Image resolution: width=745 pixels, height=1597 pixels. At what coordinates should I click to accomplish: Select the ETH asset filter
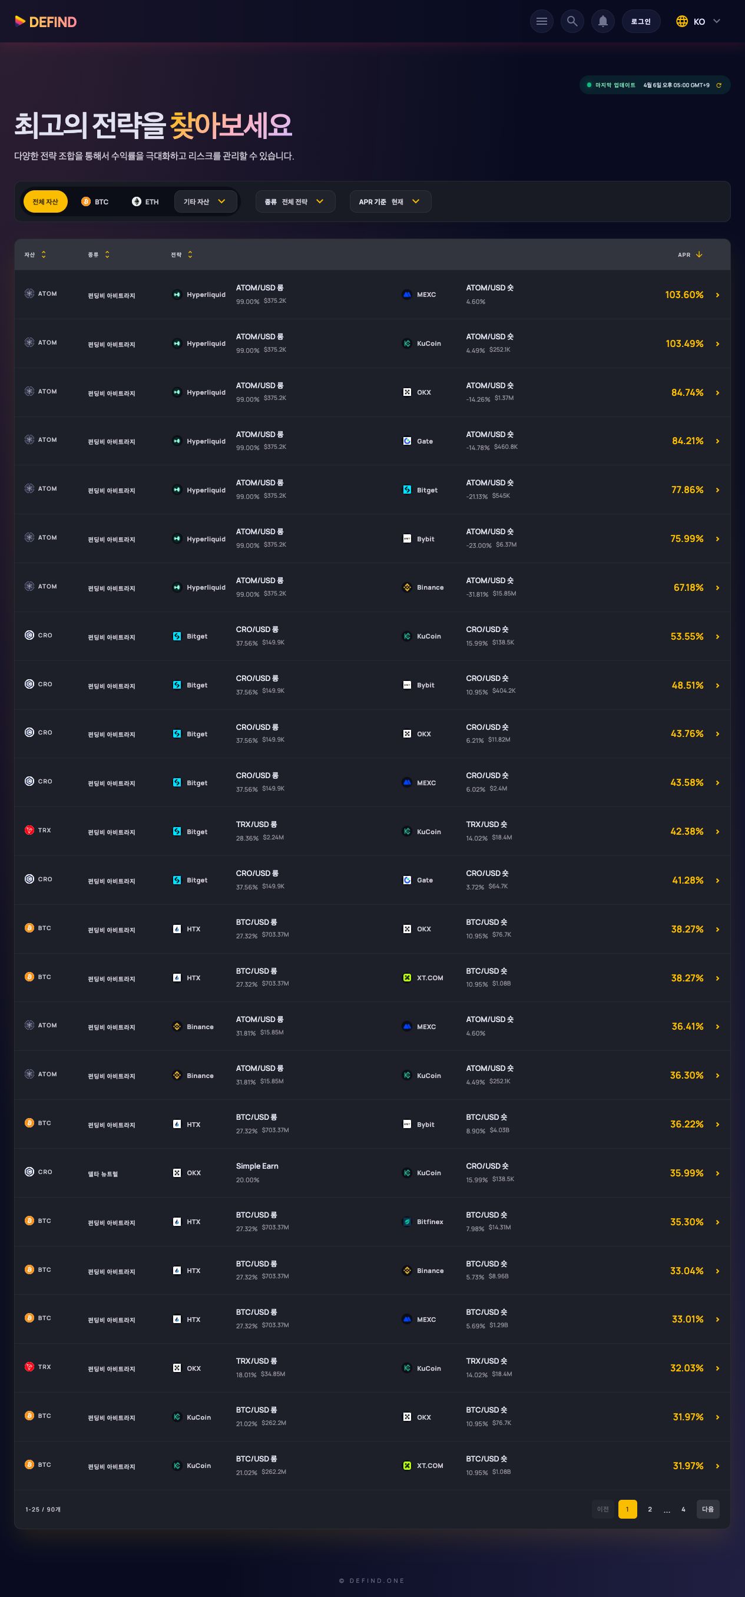pyautogui.click(x=145, y=201)
